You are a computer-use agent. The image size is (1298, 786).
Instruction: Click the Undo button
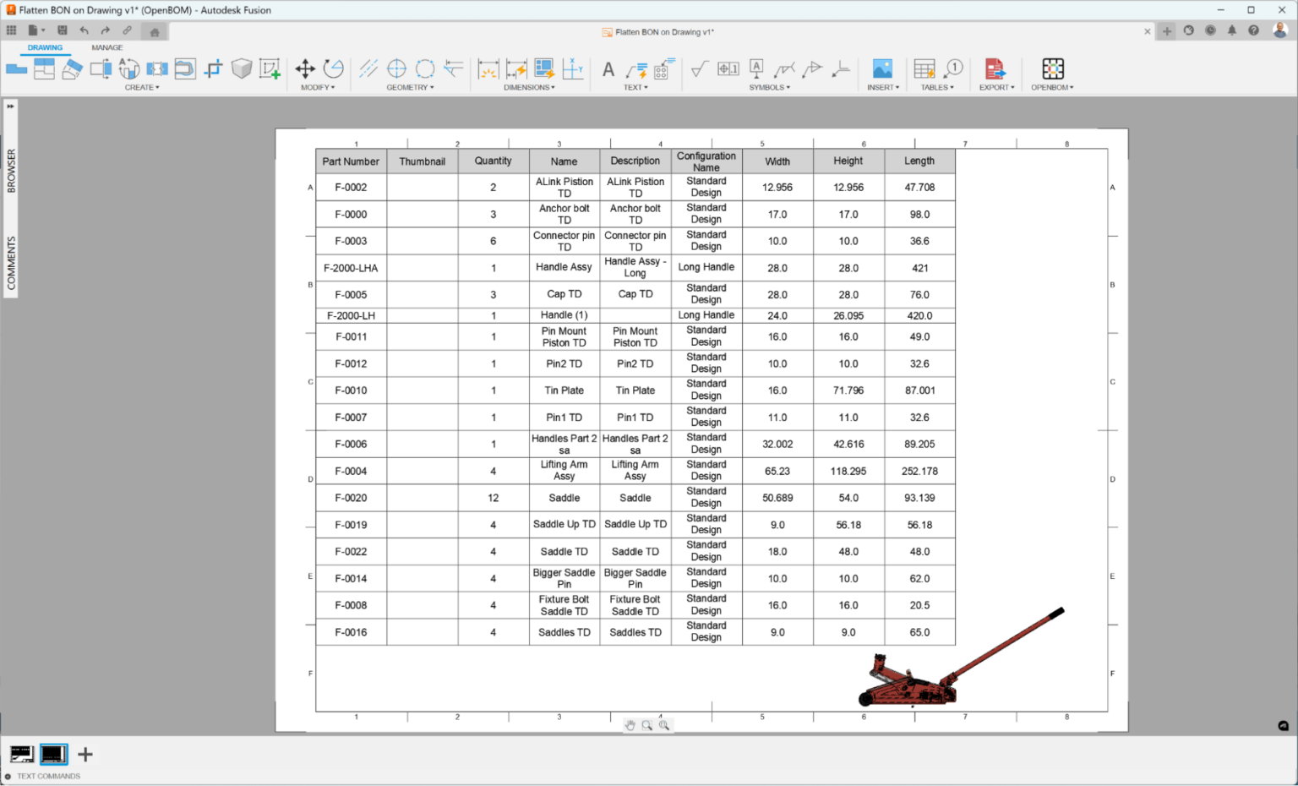pos(83,30)
